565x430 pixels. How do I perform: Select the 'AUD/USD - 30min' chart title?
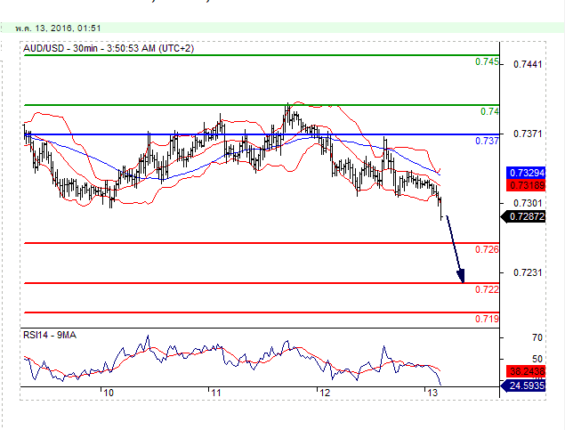point(61,48)
